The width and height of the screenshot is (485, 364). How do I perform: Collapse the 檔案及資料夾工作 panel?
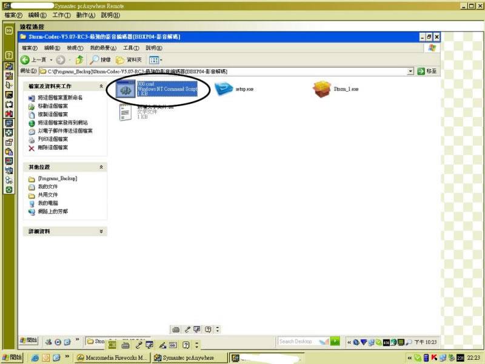[x=101, y=86]
